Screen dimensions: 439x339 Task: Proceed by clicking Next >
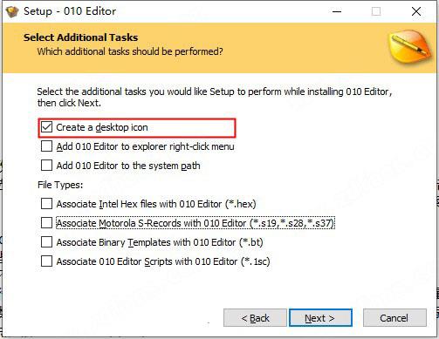pyautogui.click(x=320, y=318)
